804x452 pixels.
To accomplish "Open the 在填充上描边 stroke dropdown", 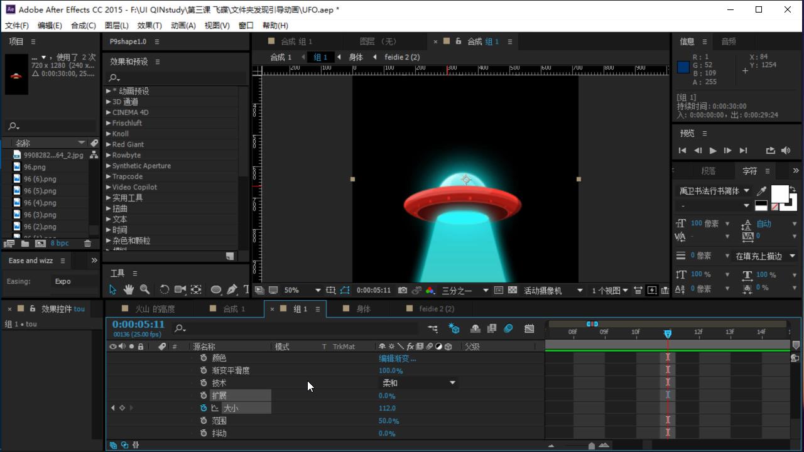I will click(765, 256).
